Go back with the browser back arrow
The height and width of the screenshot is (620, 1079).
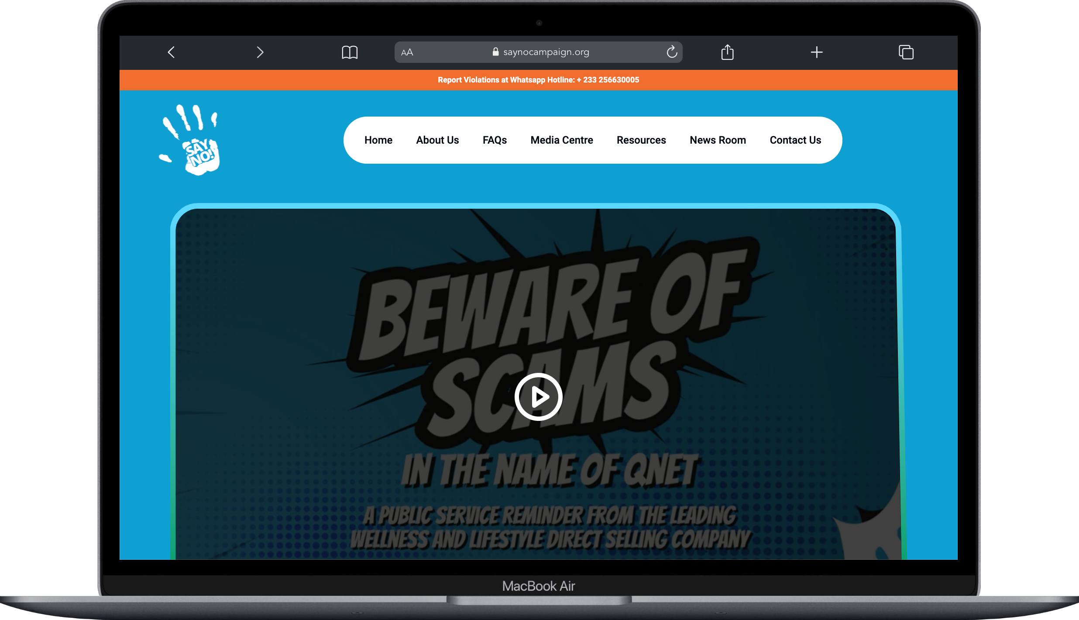(171, 52)
